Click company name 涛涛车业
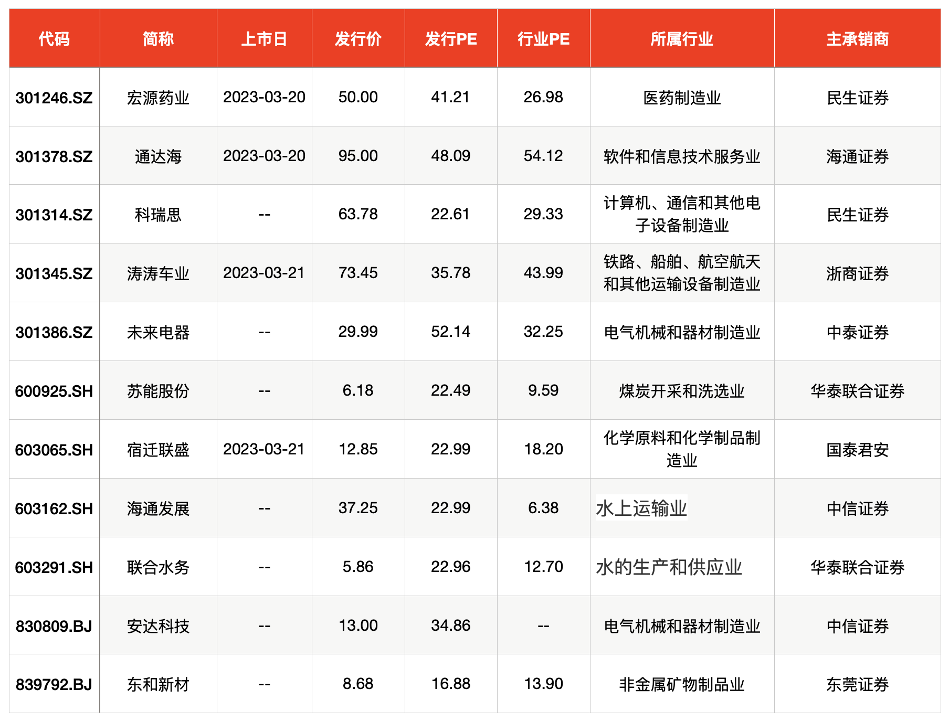949x721 pixels. (158, 273)
